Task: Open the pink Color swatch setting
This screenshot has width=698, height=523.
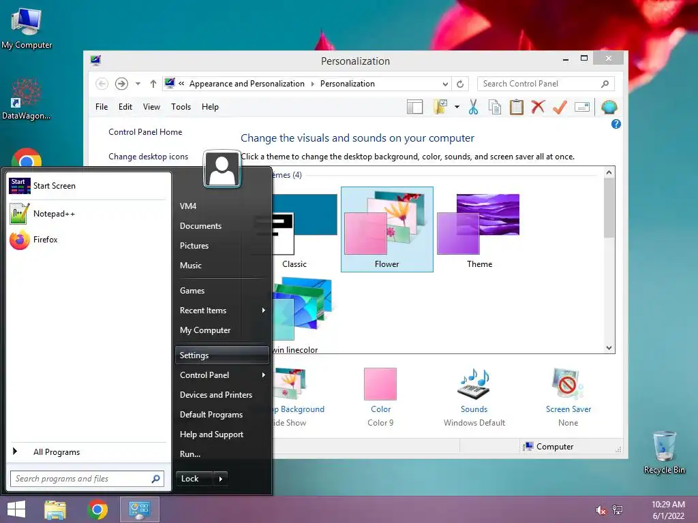Action: point(380,384)
